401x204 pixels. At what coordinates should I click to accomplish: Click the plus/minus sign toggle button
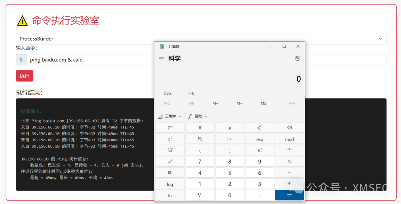click(200, 195)
